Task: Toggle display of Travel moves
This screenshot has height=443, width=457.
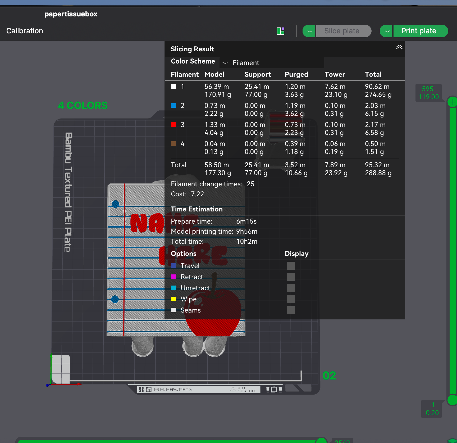Action: 291,266
